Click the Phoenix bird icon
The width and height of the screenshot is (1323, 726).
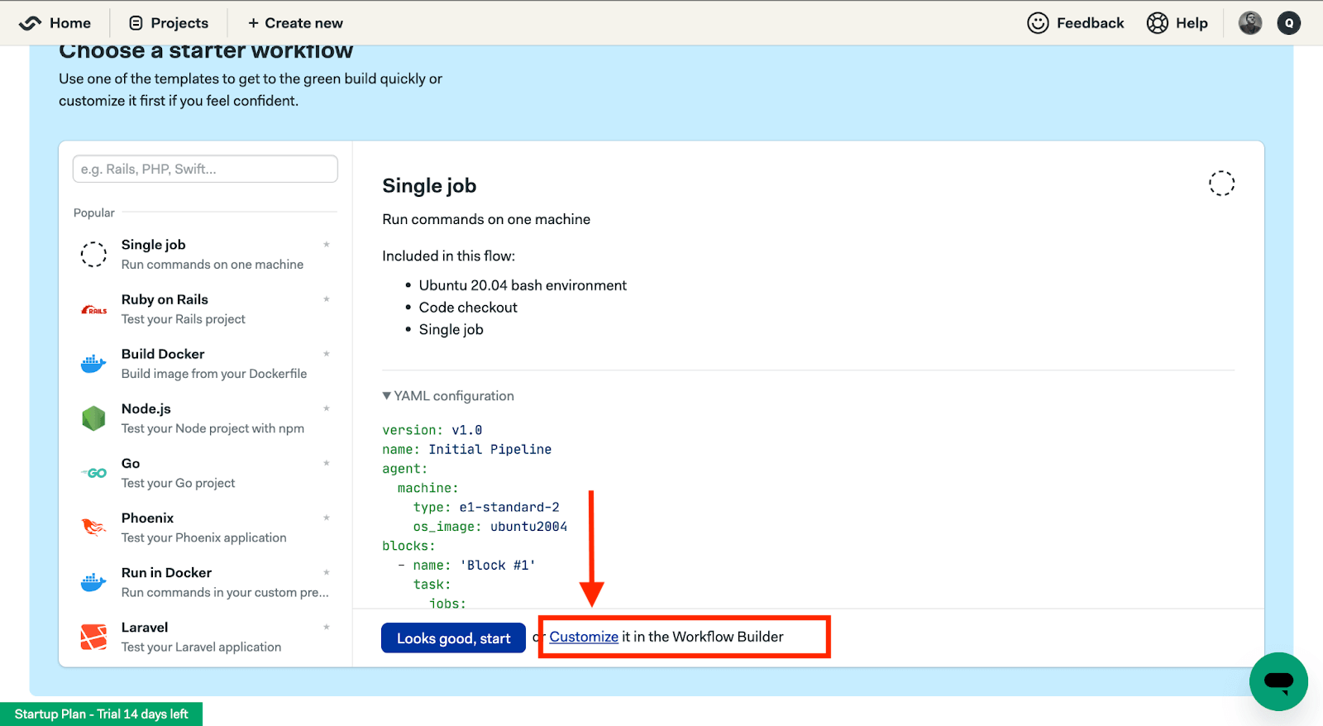(93, 528)
